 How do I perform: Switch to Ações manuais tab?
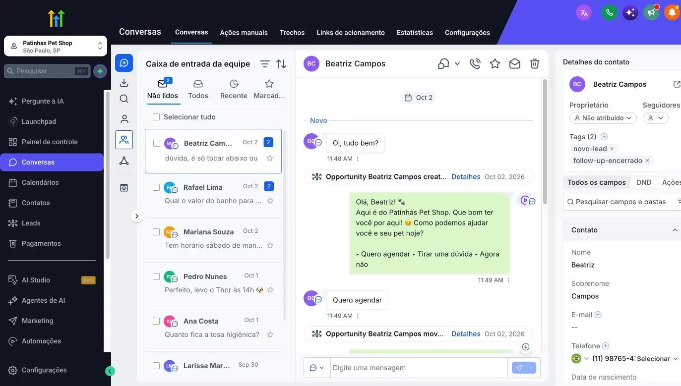(244, 33)
